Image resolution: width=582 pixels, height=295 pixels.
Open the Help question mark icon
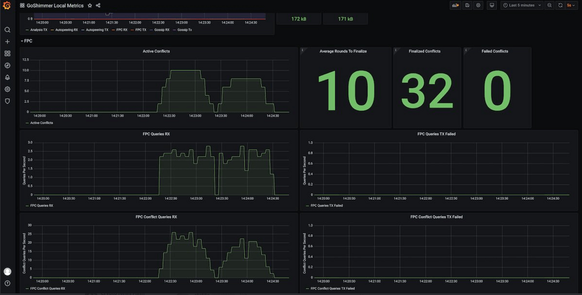pos(7,283)
